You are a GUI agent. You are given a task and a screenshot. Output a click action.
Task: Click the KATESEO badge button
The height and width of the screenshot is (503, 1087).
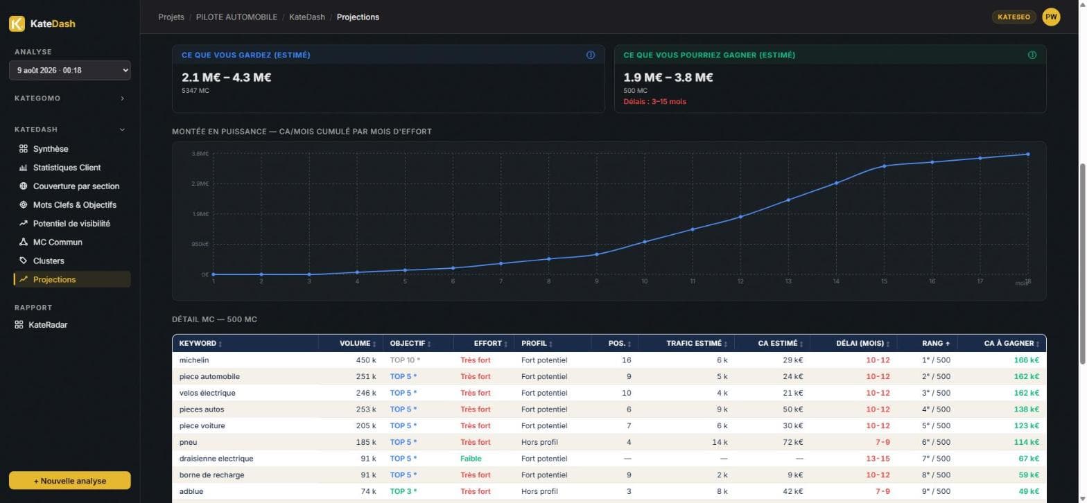point(1014,17)
